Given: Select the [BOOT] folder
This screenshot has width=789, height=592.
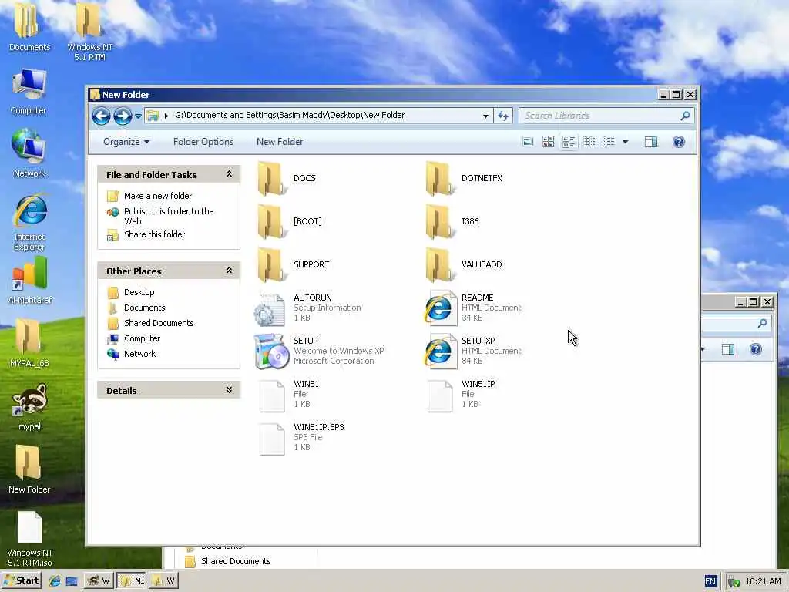Looking at the screenshot, I should coord(290,221).
